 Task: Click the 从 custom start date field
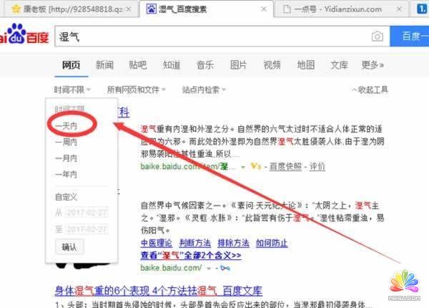coord(87,212)
